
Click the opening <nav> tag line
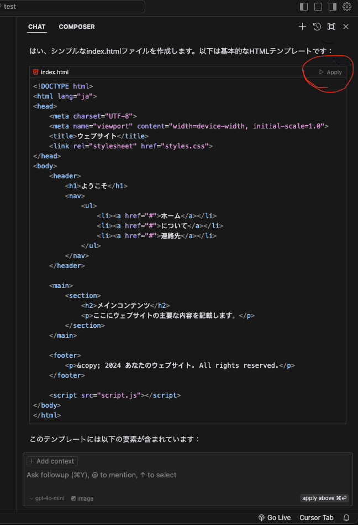pyautogui.click(x=75, y=196)
